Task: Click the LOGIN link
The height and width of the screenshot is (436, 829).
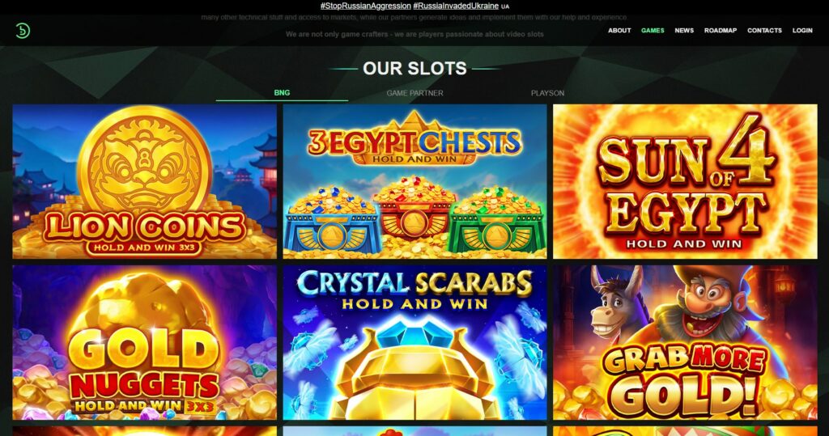Action: 802,31
